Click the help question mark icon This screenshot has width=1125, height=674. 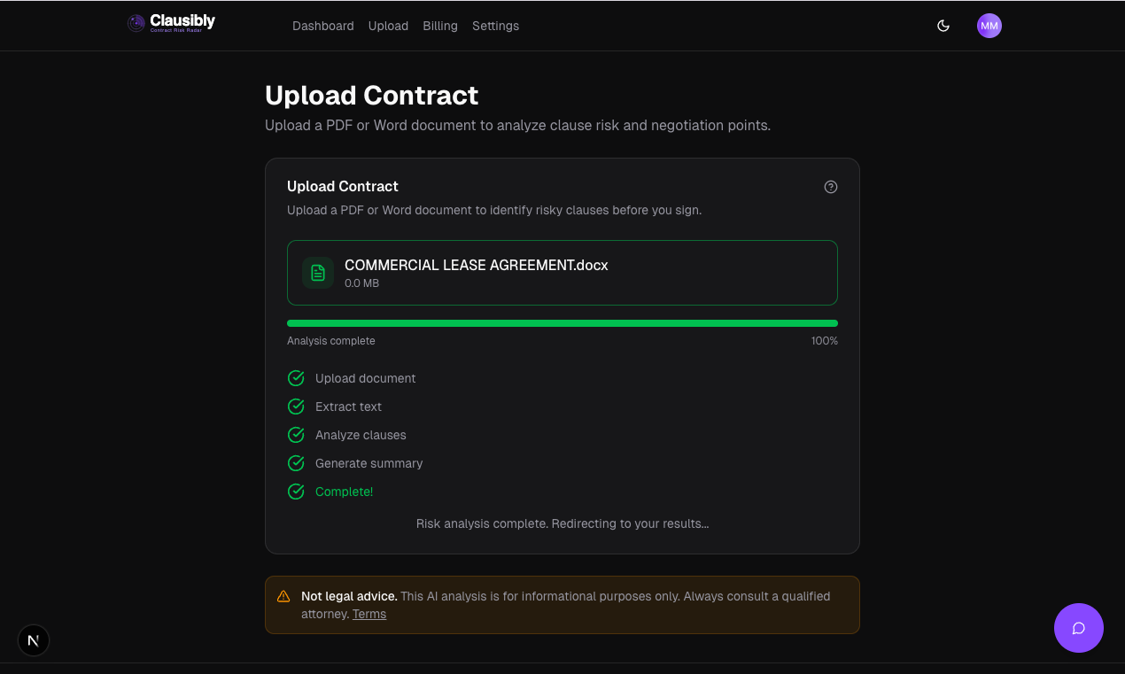coord(830,187)
